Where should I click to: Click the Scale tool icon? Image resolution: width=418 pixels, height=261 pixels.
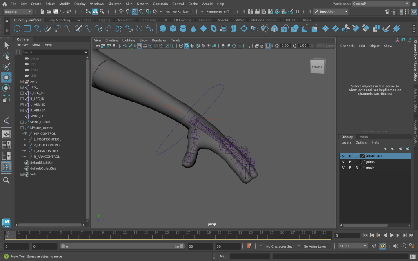(x=7, y=99)
